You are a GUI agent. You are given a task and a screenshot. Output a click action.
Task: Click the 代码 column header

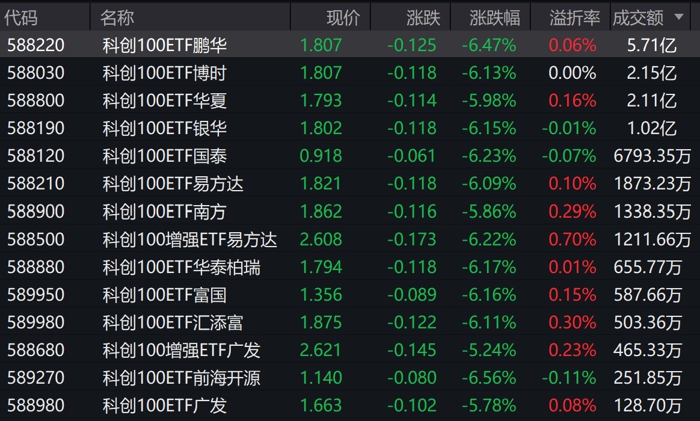[x=21, y=18]
